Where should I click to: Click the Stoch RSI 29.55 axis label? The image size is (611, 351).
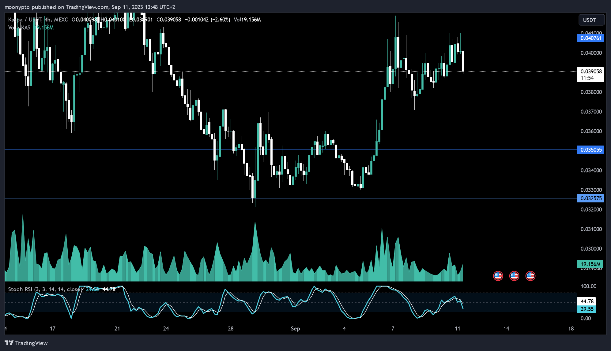tap(586, 309)
